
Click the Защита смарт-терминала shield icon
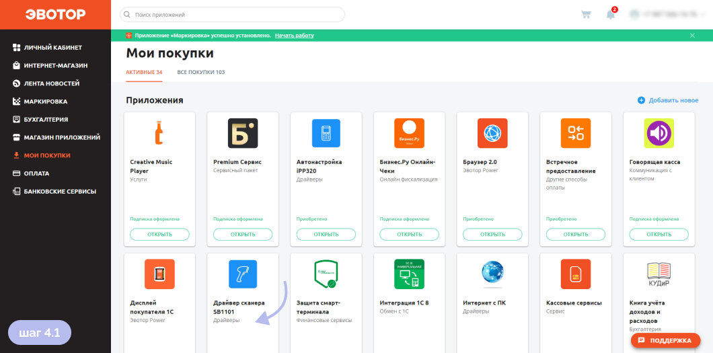pyautogui.click(x=326, y=274)
